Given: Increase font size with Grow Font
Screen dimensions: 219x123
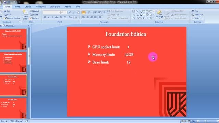Looking at the screenshot, I should coord(69,12).
